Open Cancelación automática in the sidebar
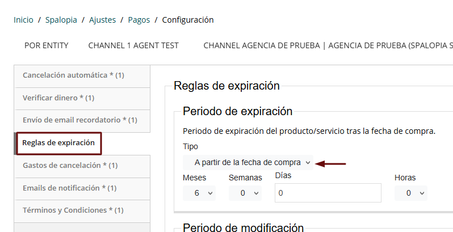The image size is (453, 232). coord(73,75)
